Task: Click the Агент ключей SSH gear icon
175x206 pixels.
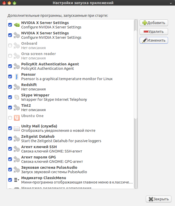Action: pyautogui.click(x=17, y=149)
